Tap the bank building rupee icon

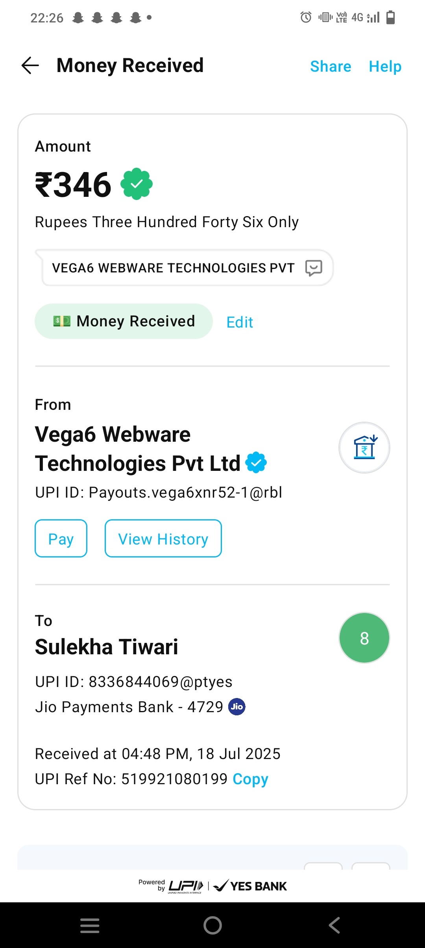pyautogui.click(x=364, y=448)
